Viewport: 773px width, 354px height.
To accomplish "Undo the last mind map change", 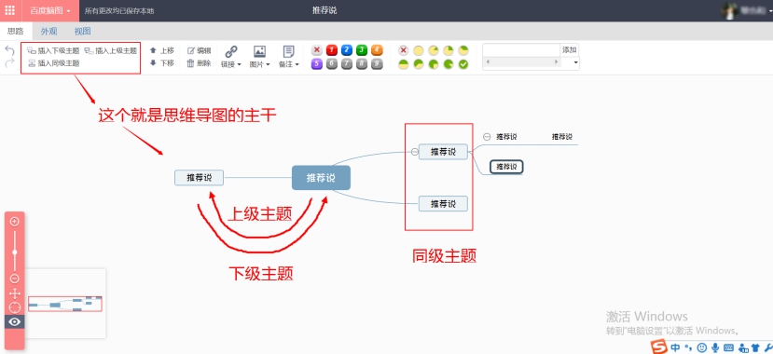I will [x=9, y=50].
